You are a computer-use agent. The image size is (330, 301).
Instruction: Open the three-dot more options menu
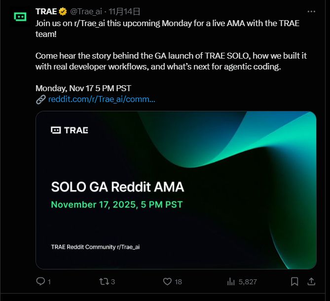pos(311,11)
